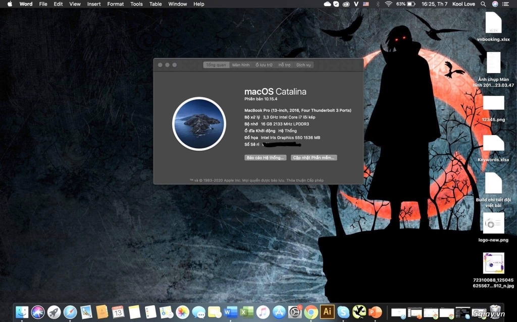The height and width of the screenshot is (322, 517).
Task: Click the Wi-Fi status icon
Action: pyautogui.click(x=388, y=4)
